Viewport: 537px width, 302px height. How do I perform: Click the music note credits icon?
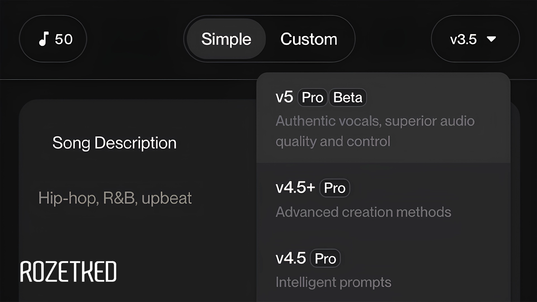coord(44,39)
